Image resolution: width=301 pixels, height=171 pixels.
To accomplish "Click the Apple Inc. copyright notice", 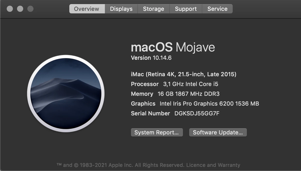I will tap(121, 165).
